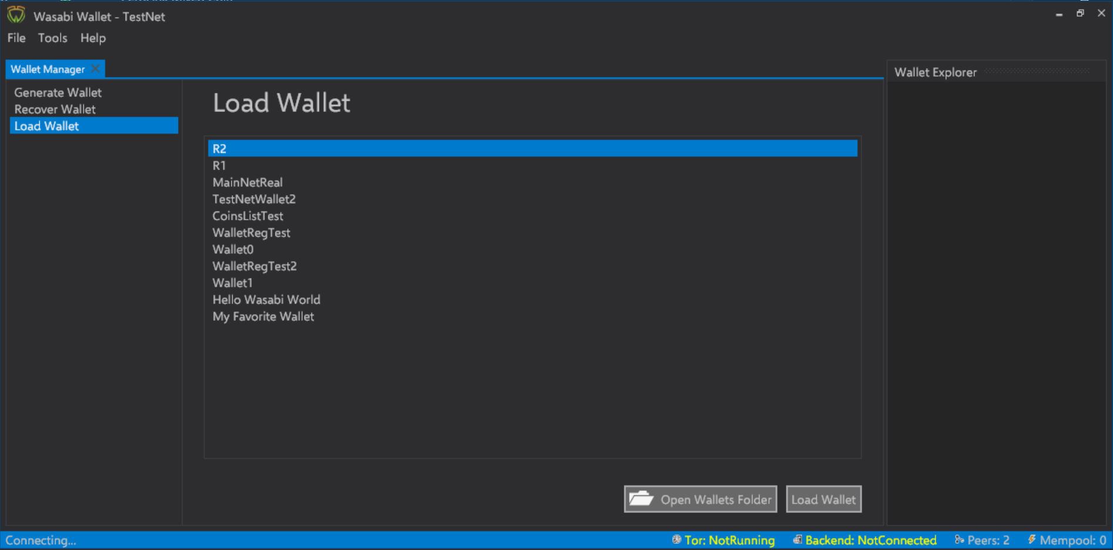This screenshot has width=1113, height=550.
Task: Click the Wasabi Wallet logo icon
Action: click(x=16, y=15)
